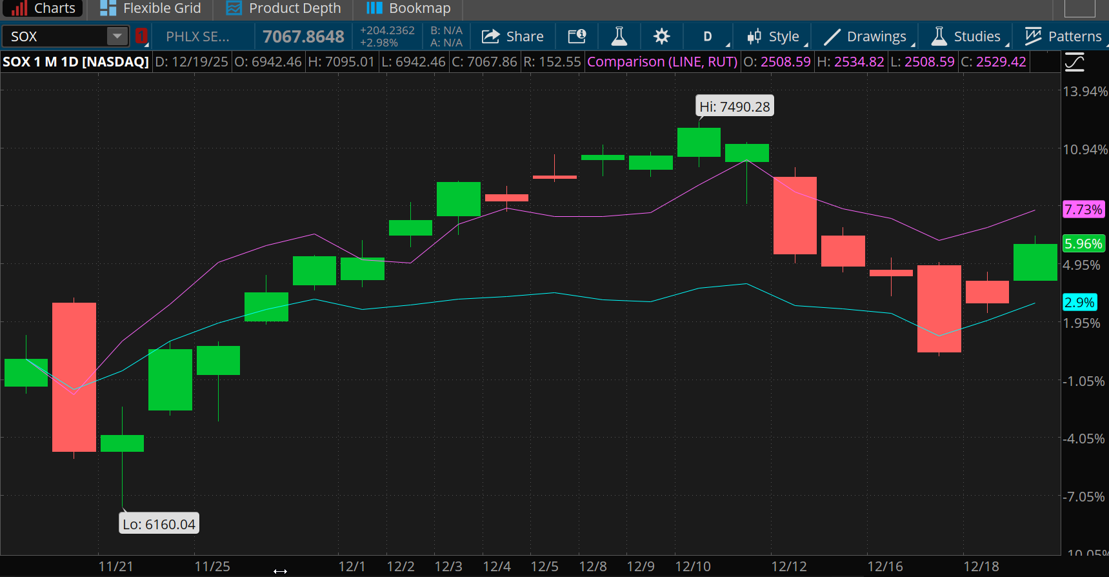Open the Patterns menu

point(1063,36)
